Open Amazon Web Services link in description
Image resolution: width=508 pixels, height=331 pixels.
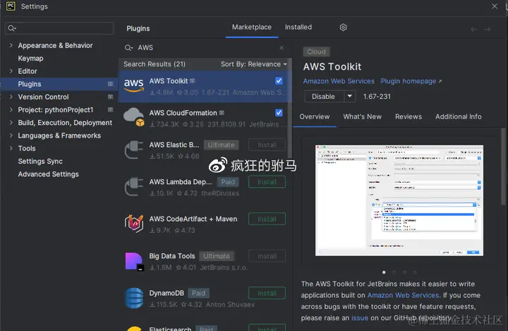tap(403, 295)
